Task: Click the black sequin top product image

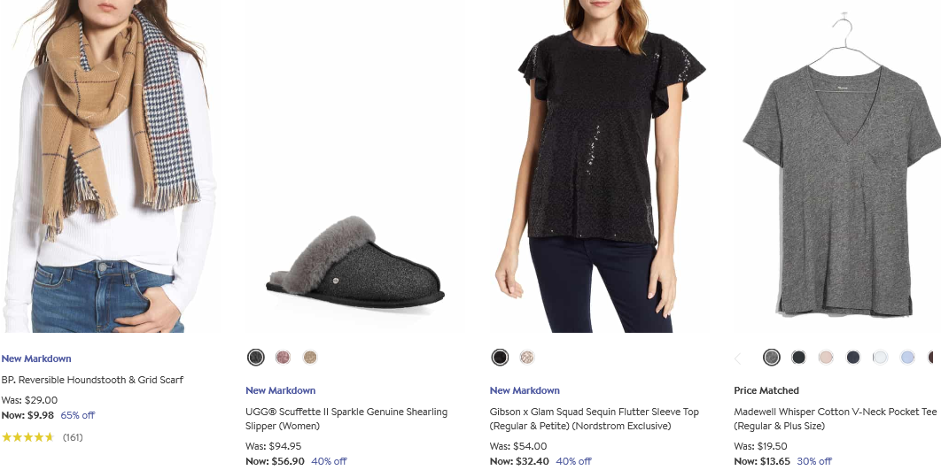Action: point(600,166)
